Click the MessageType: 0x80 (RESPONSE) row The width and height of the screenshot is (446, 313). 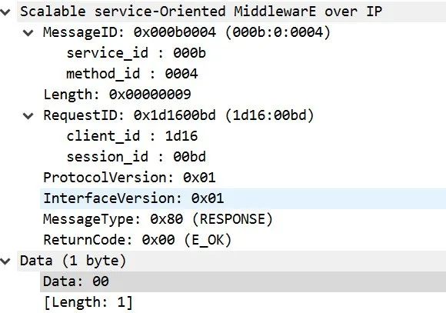[x=158, y=219]
